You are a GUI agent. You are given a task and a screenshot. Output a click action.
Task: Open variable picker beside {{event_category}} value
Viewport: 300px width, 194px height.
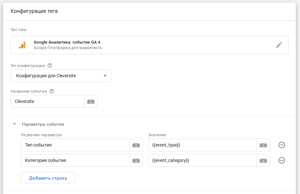[263, 160]
